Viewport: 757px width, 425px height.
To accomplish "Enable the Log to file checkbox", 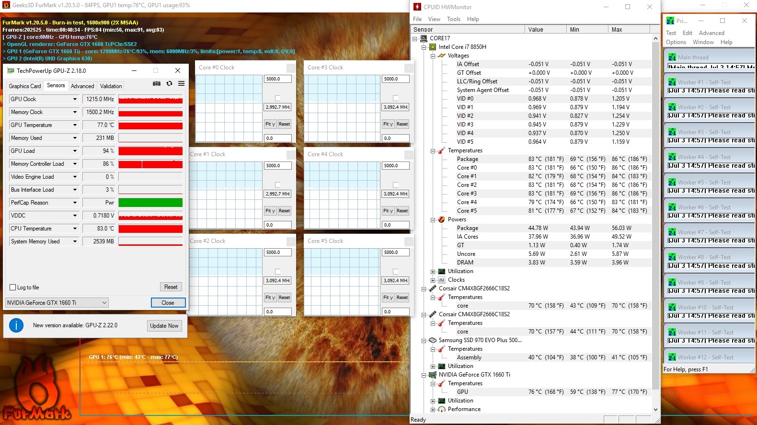I will [x=13, y=287].
